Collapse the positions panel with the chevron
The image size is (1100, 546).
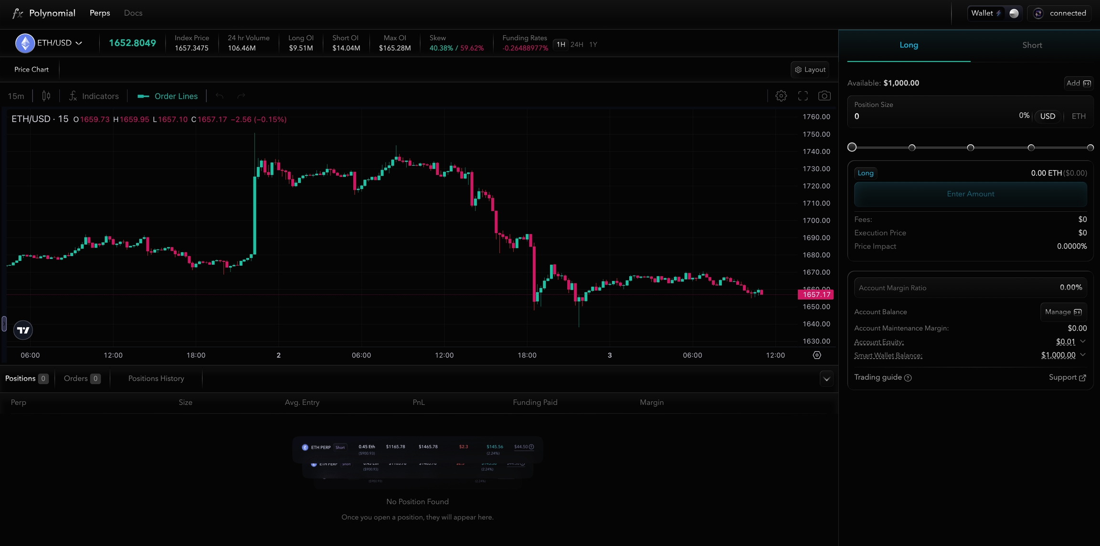[826, 379]
